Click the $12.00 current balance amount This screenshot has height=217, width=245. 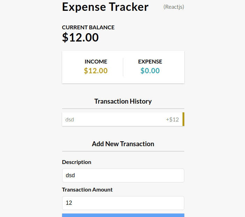(80, 37)
